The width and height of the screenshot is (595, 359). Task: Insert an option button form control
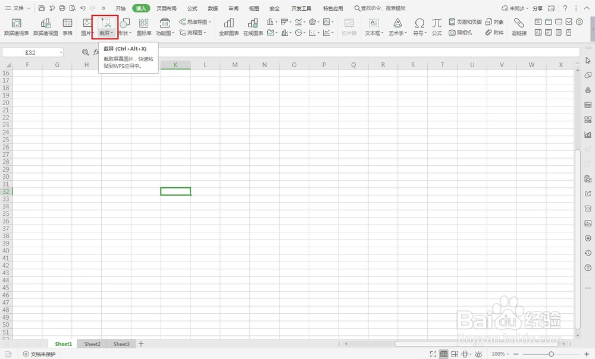579,22
